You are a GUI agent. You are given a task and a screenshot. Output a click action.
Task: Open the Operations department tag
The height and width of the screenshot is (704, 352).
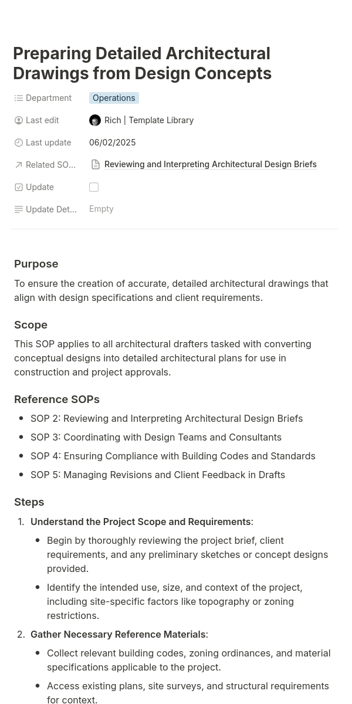tap(114, 98)
